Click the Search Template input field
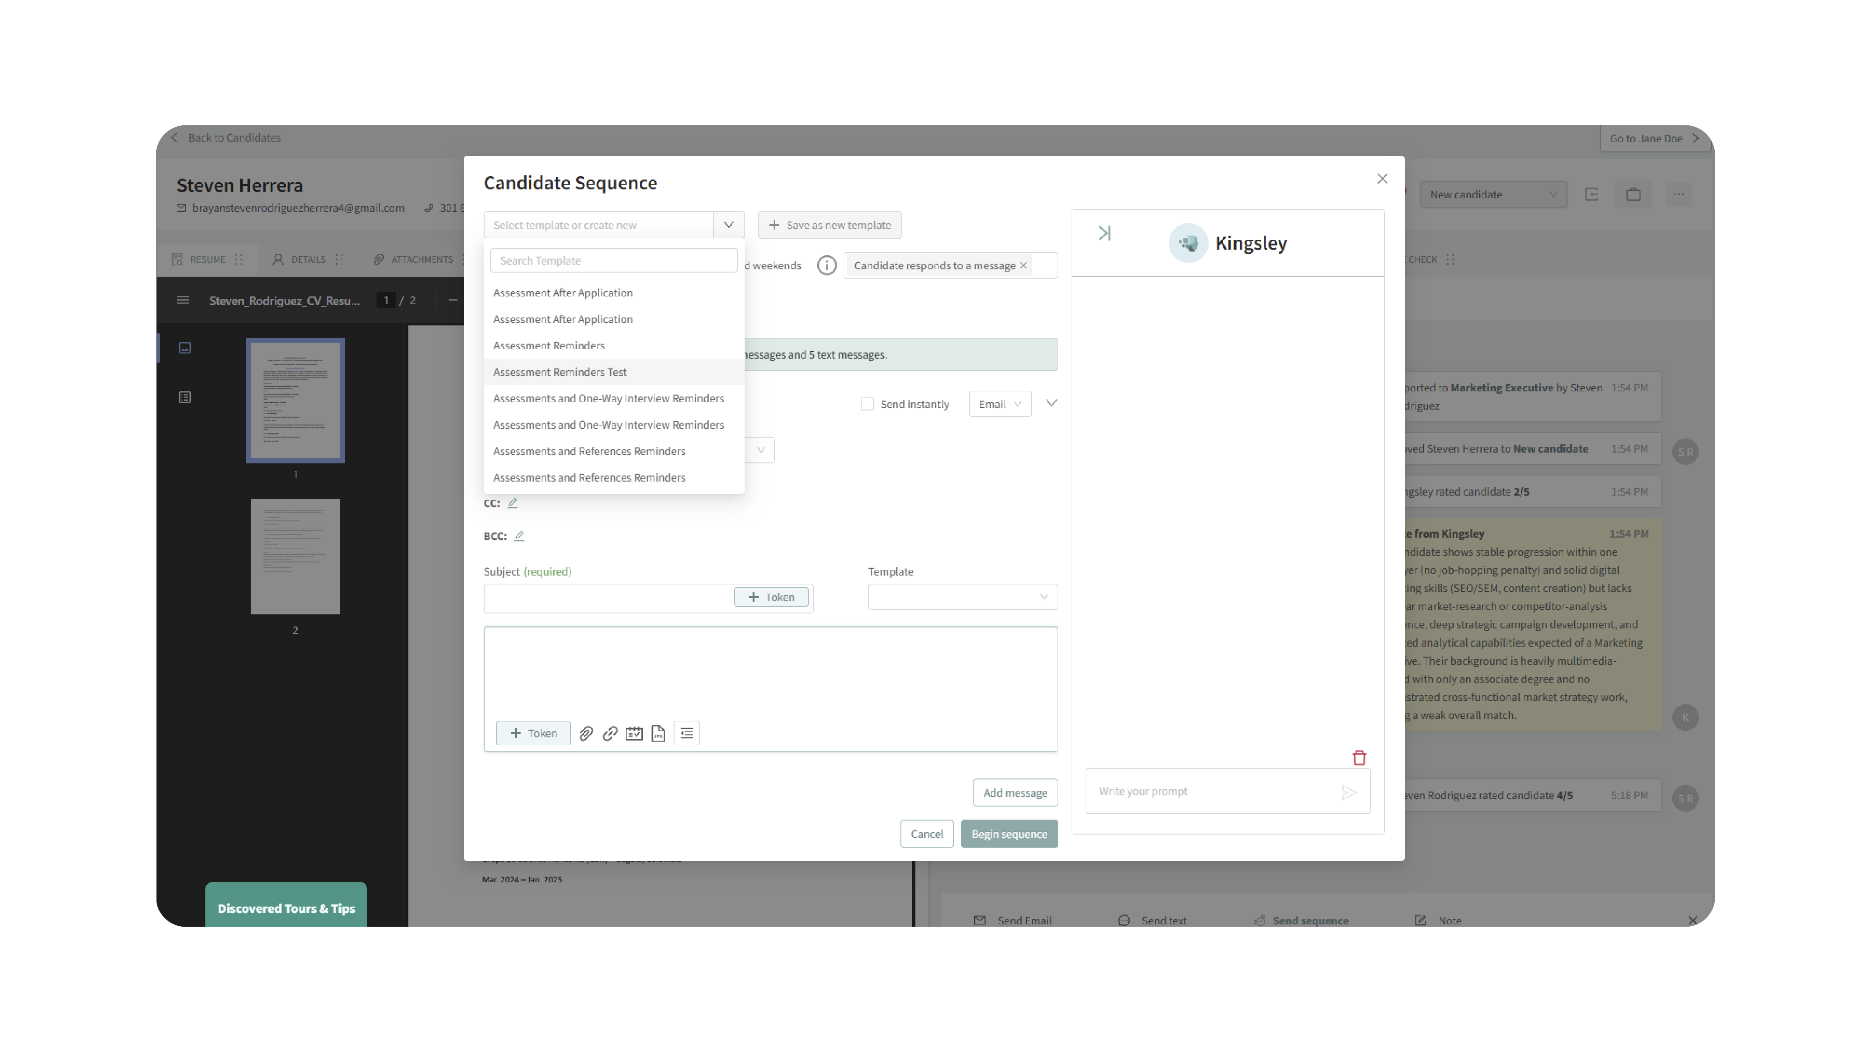This screenshot has width=1871, height=1052. [x=613, y=260]
